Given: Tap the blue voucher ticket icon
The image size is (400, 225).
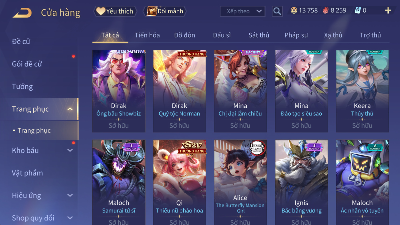Looking at the screenshot, I should (358, 10).
